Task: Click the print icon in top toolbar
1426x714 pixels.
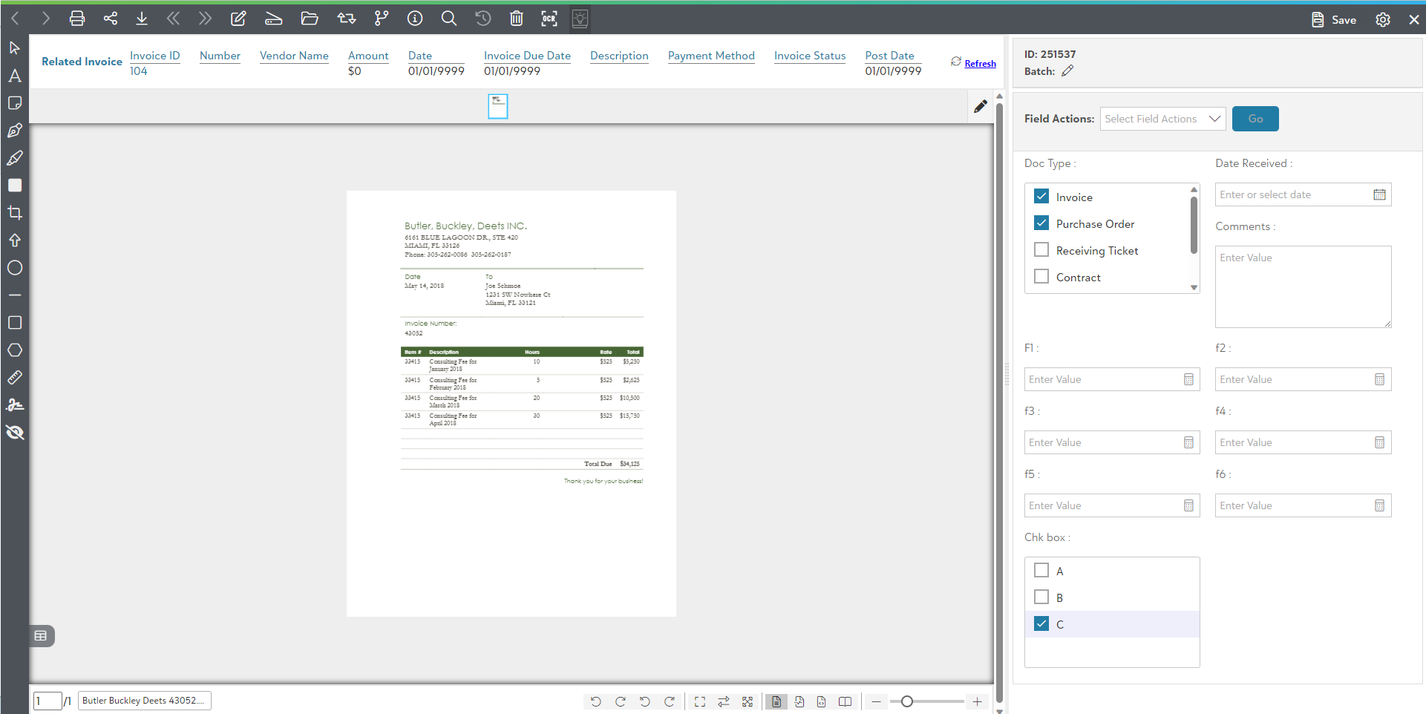Action: [77, 19]
